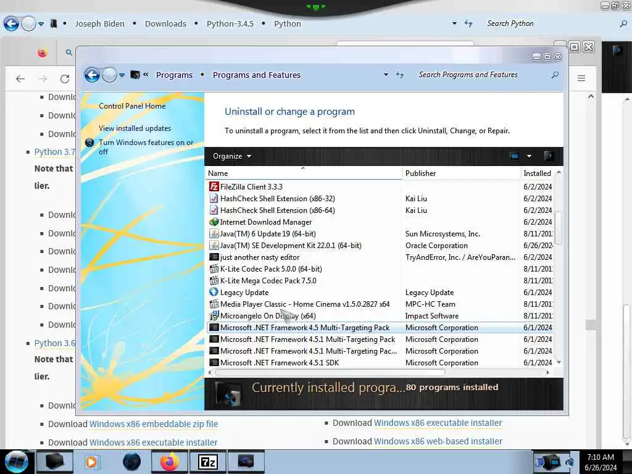Open the help icon in the Organize toolbar
This screenshot has width=632, height=474.
(x=548, y=156)
